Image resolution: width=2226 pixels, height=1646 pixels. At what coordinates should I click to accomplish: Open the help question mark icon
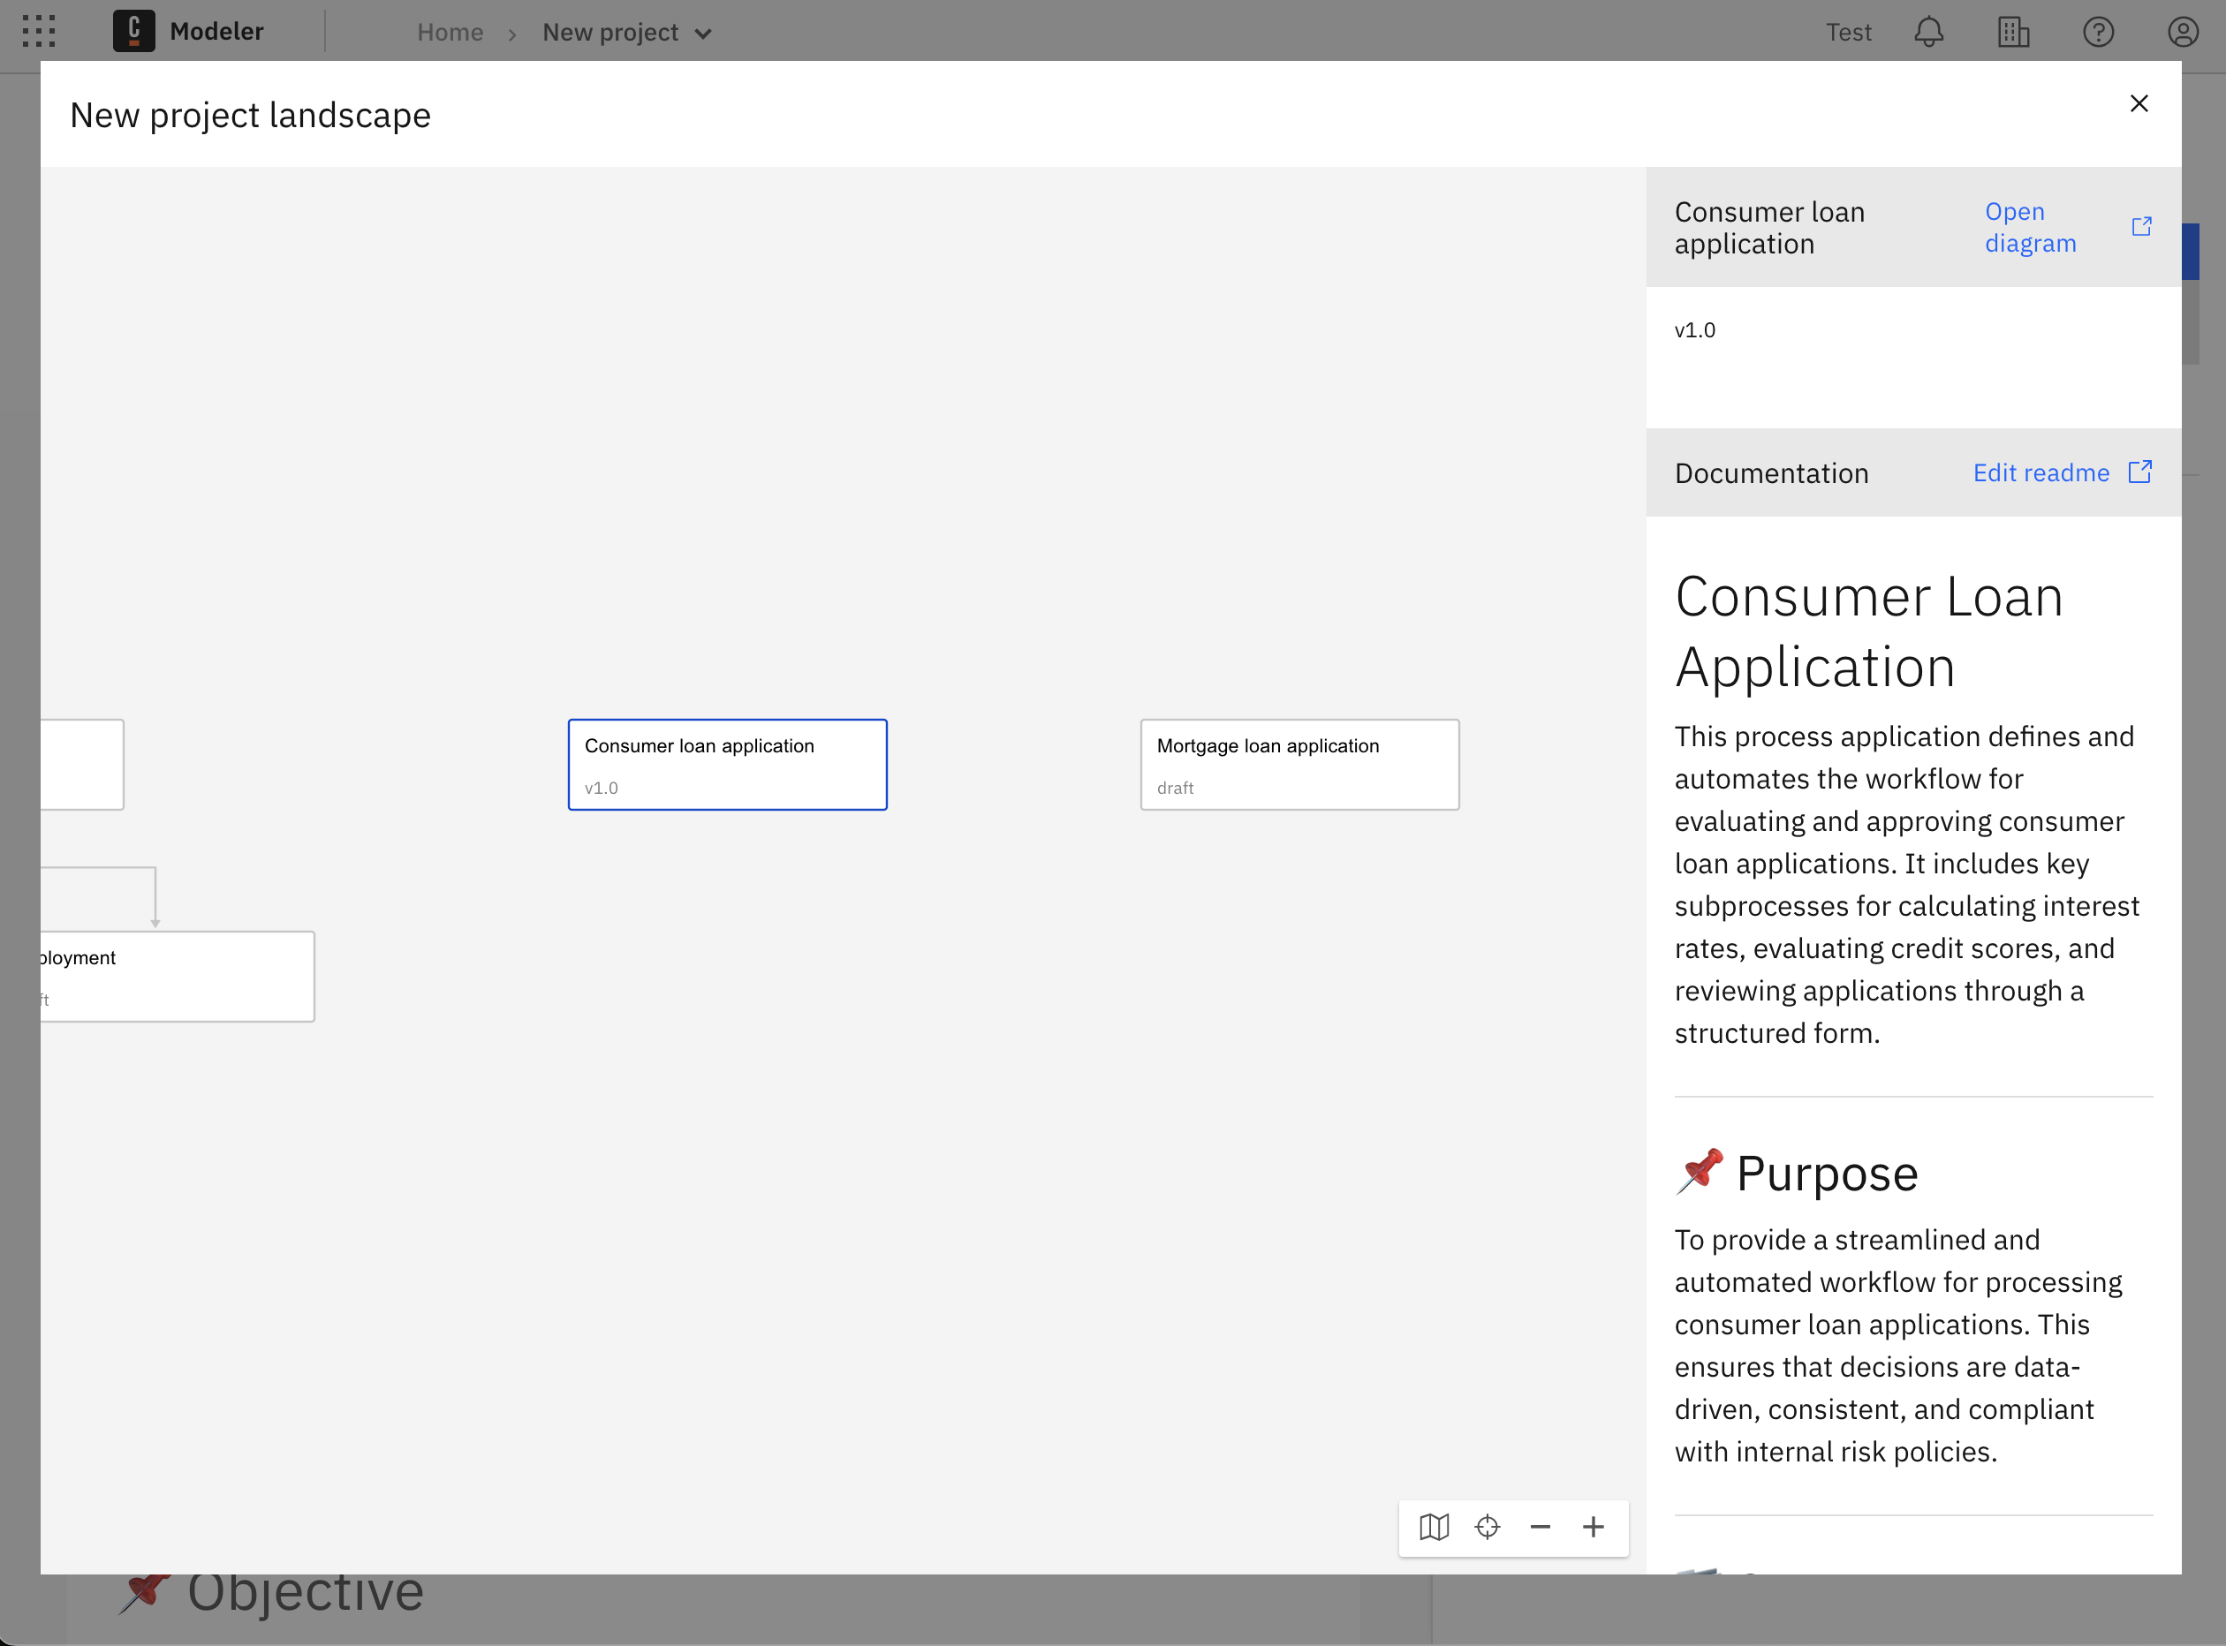pos(2097,31)
